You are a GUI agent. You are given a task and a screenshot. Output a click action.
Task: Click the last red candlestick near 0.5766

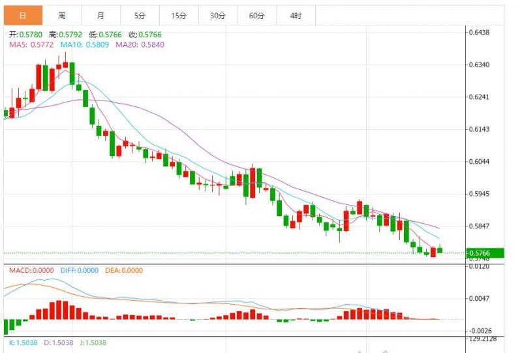tap(433, 252)
